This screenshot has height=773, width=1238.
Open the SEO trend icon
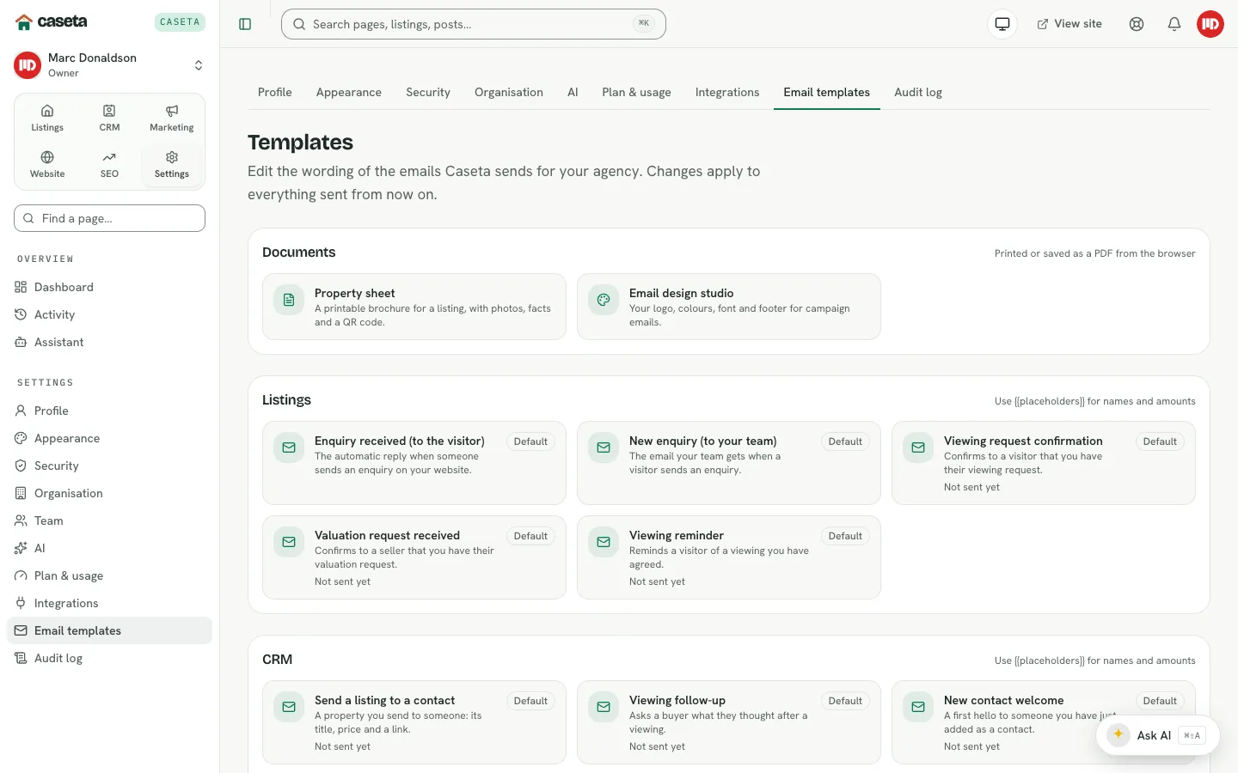point(109,165)
